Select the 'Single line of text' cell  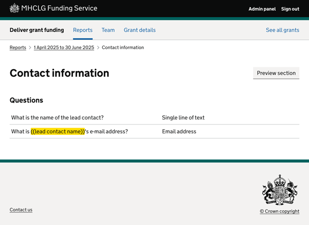[183, 117]
